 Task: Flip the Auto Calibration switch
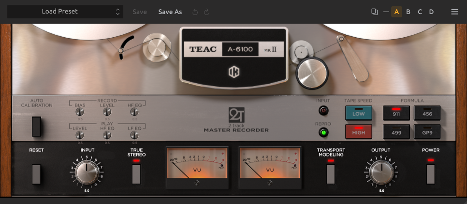(x=36, y=127)
